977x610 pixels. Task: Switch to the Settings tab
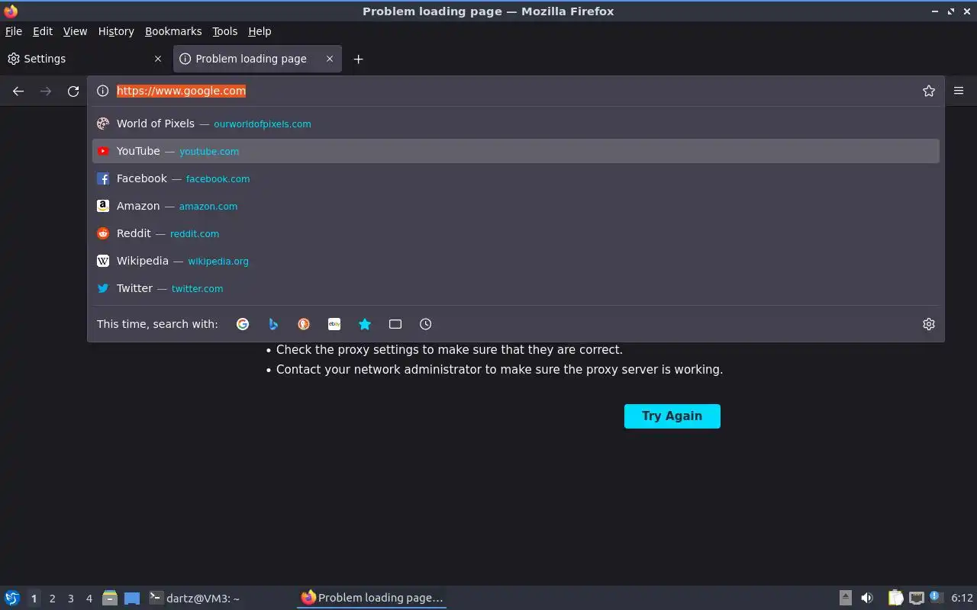[x=85, y=59]
